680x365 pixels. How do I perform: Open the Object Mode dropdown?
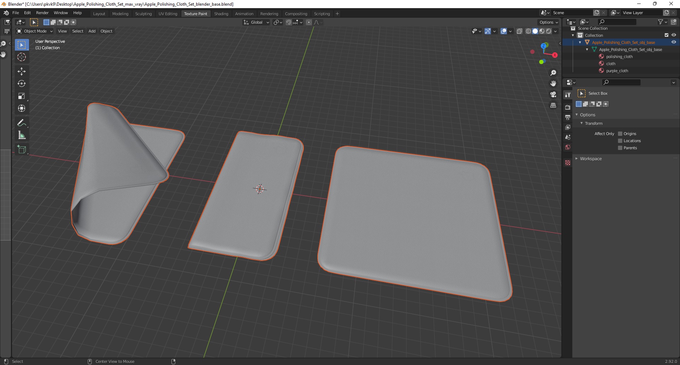(35, 31)
